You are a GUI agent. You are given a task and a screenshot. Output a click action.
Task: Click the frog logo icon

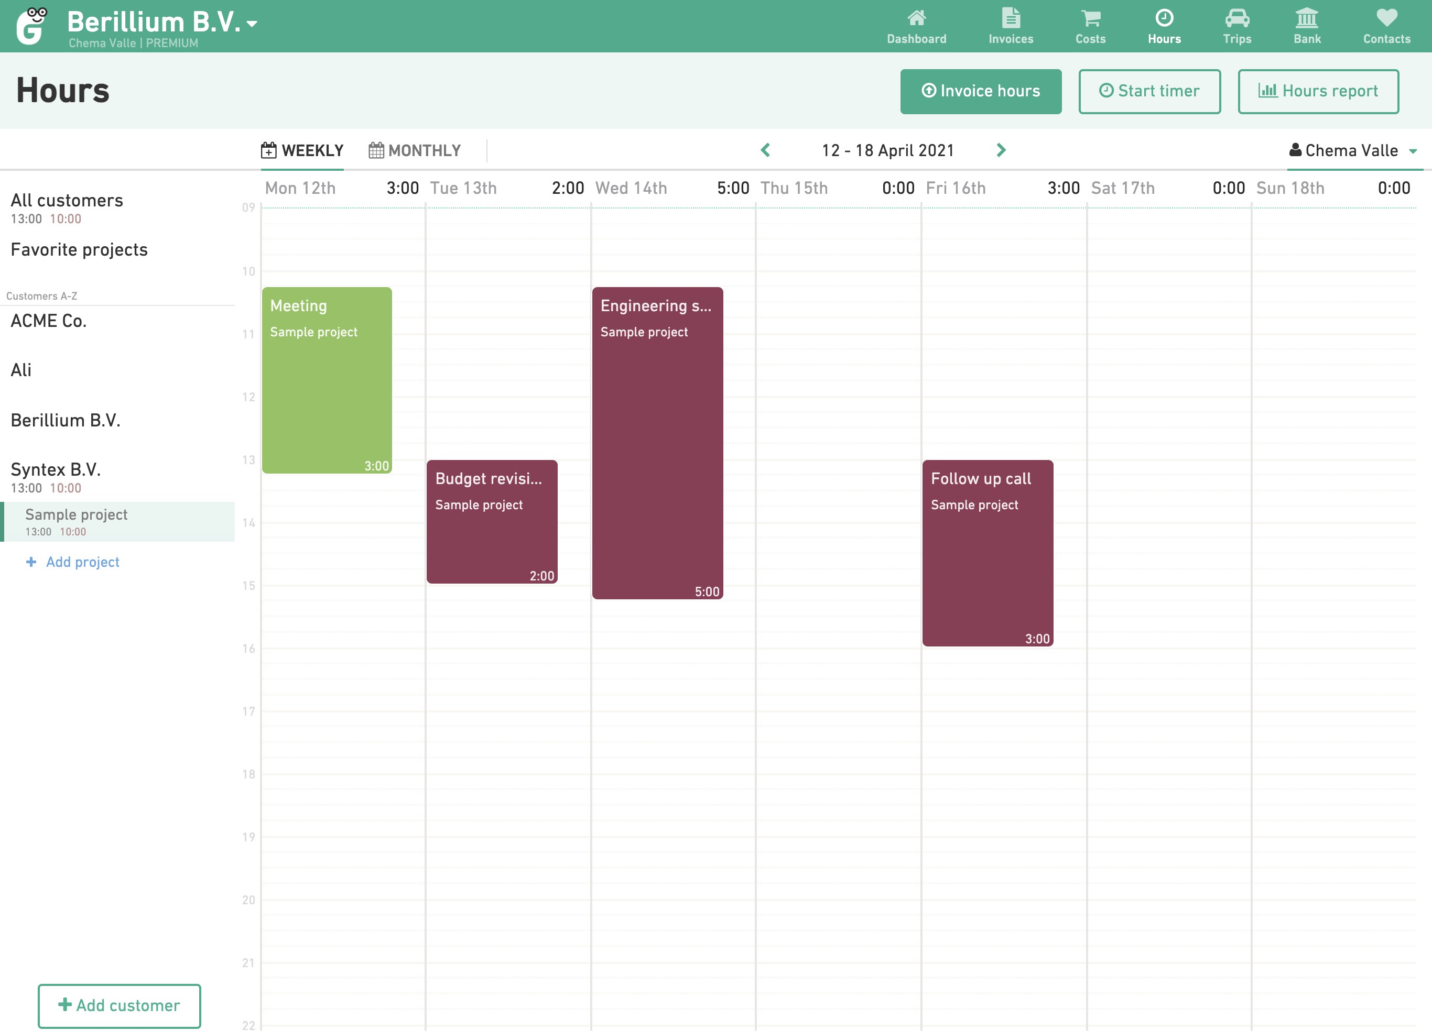click(x=32, y=26)
